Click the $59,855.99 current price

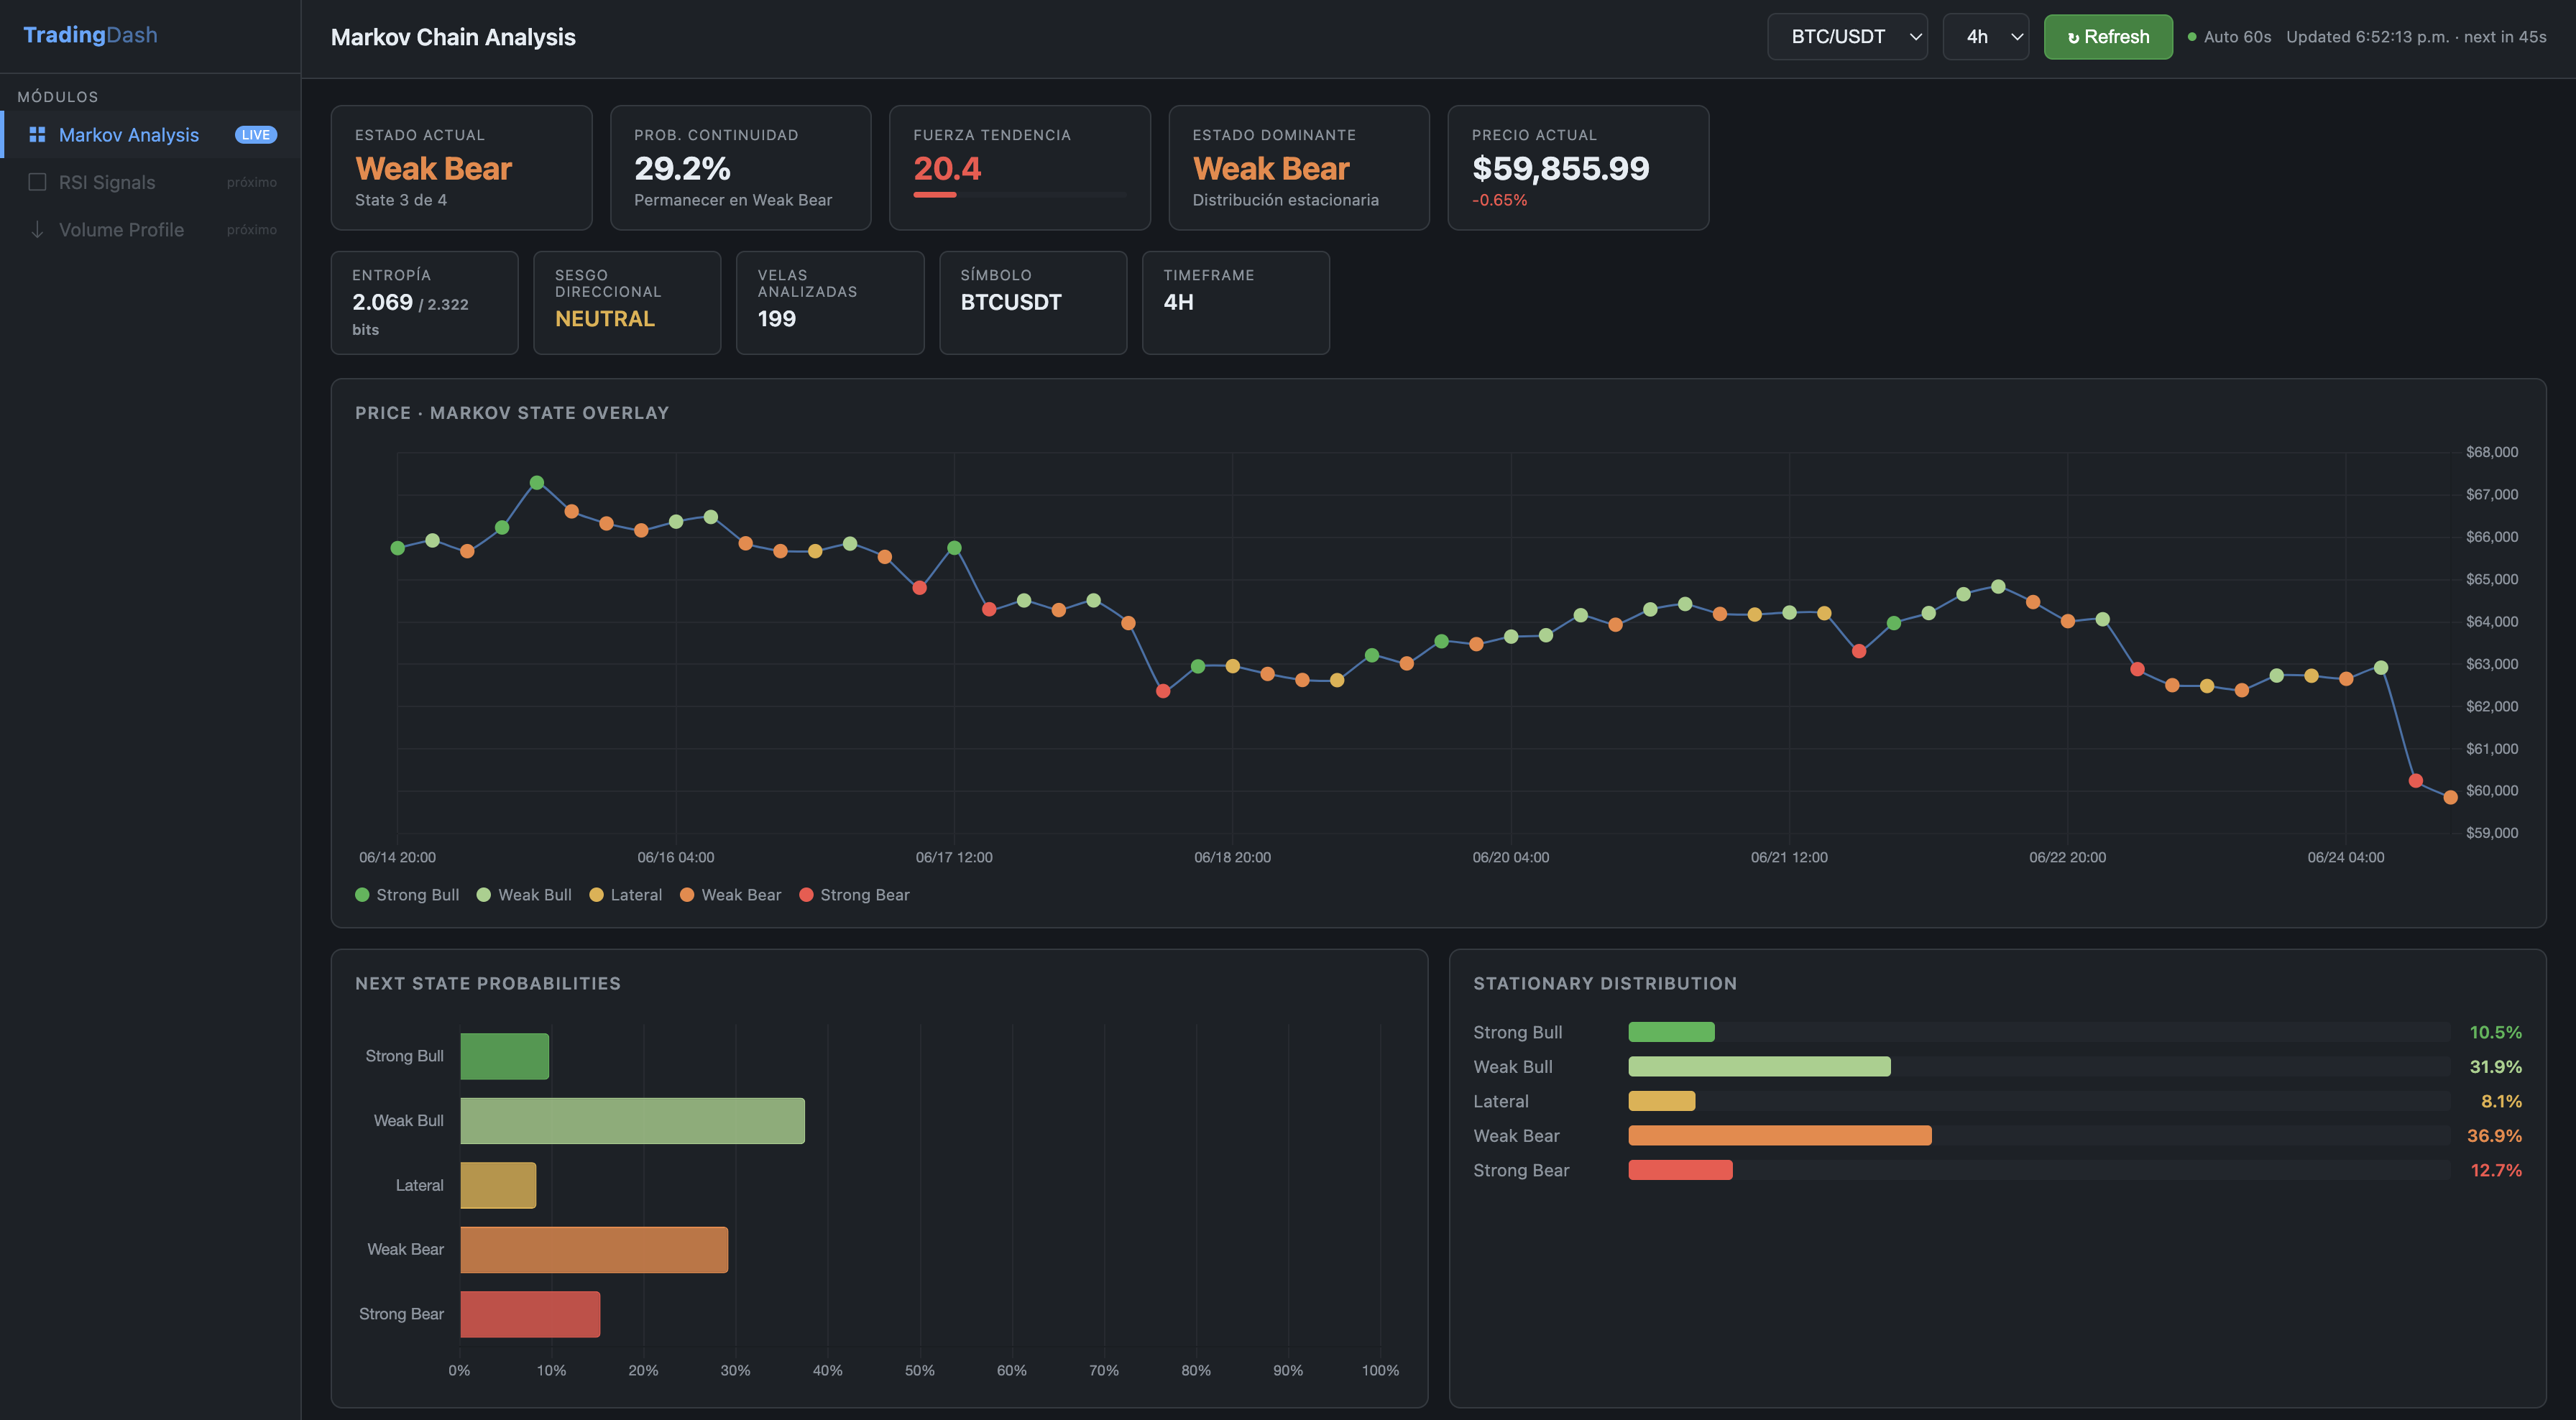(1560, 169)
